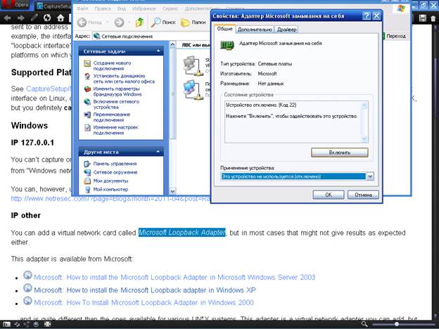Open the Вид menu
The image size is (439, 329).
pos(121,8)
